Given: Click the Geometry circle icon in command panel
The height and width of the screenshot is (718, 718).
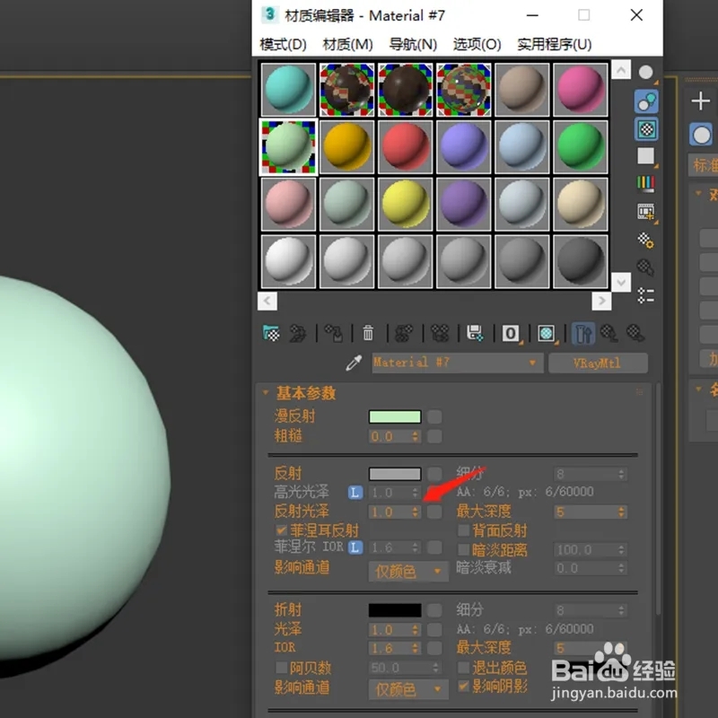Looking at the screenshot, I should 702,136.
